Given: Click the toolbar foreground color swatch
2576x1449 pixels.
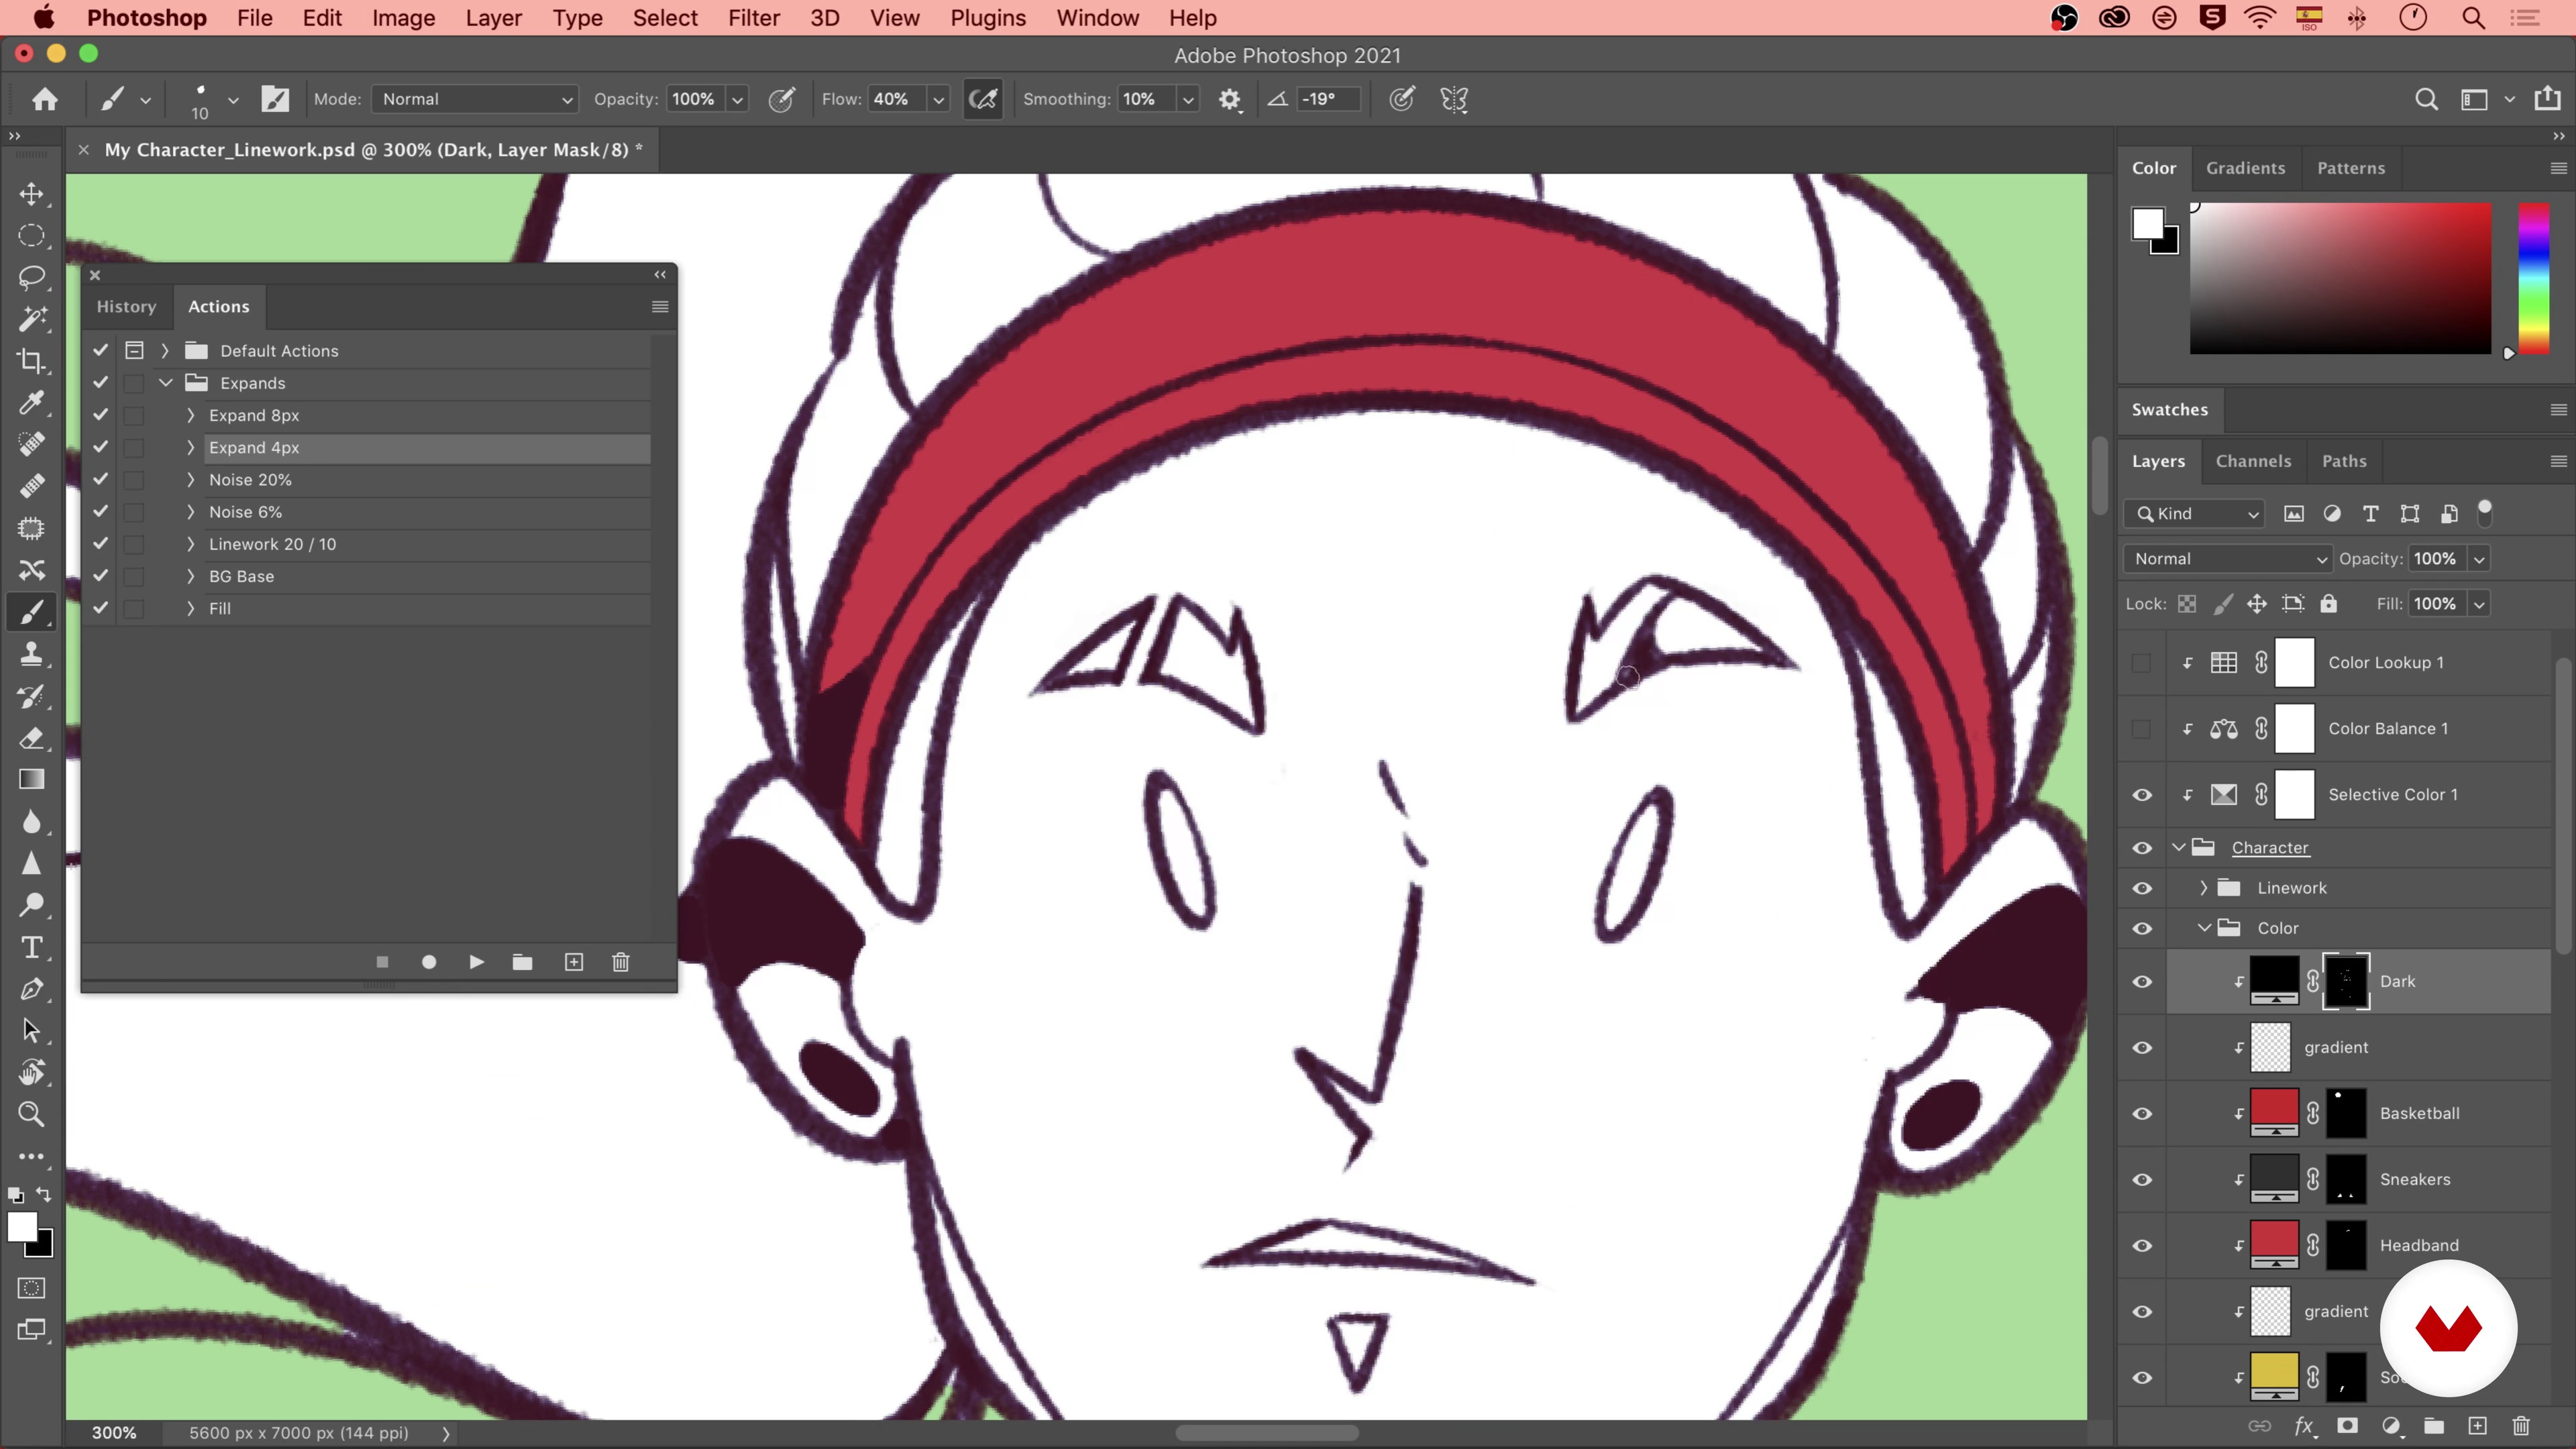Looking at the screenshot, I should coord(22,1227).
